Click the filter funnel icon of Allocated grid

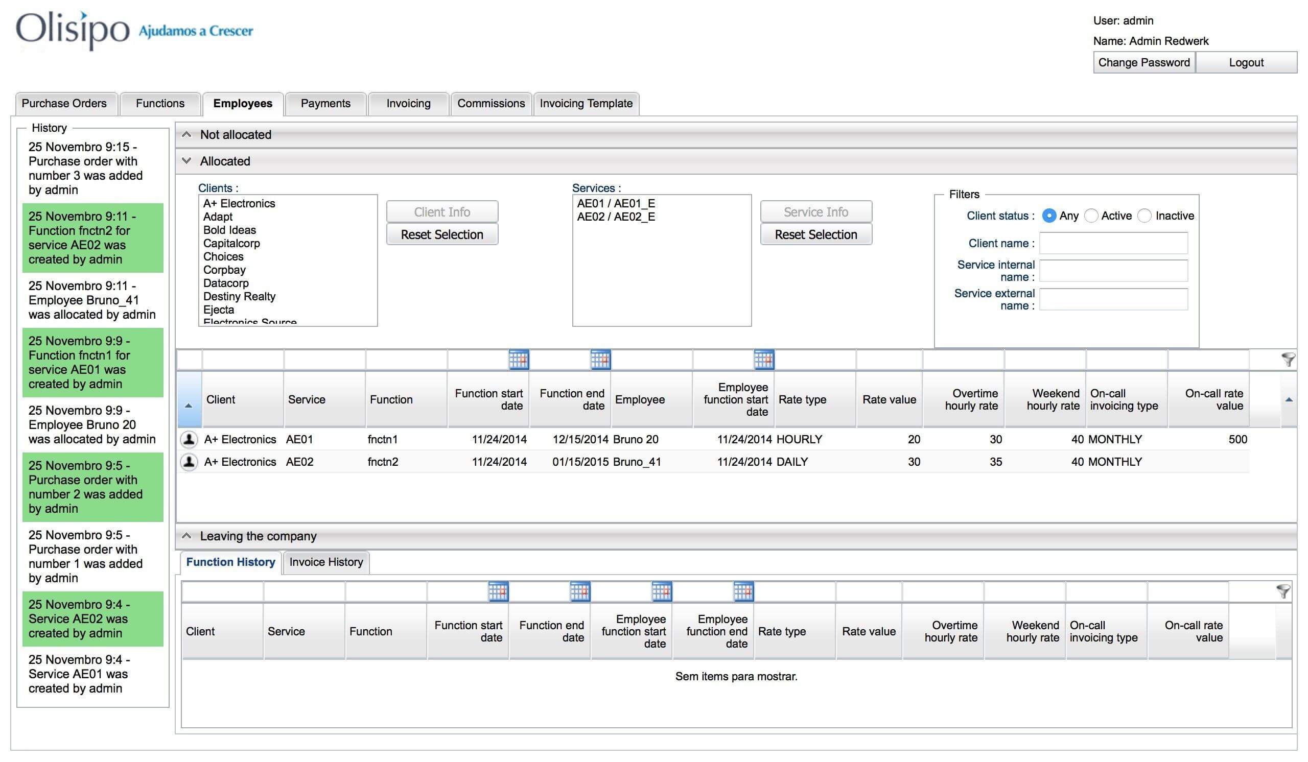click(1288, 359)
